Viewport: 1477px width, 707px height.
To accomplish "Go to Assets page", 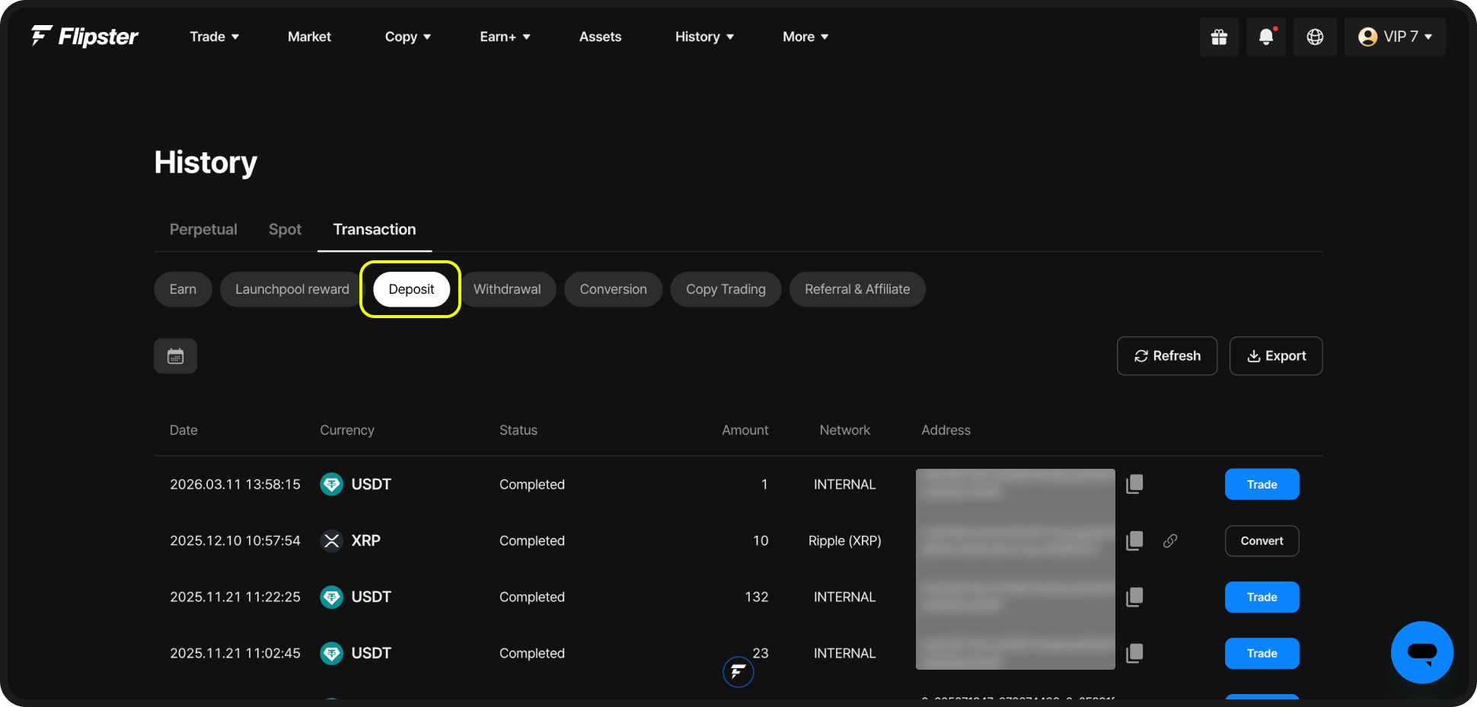I will [600, 37].
